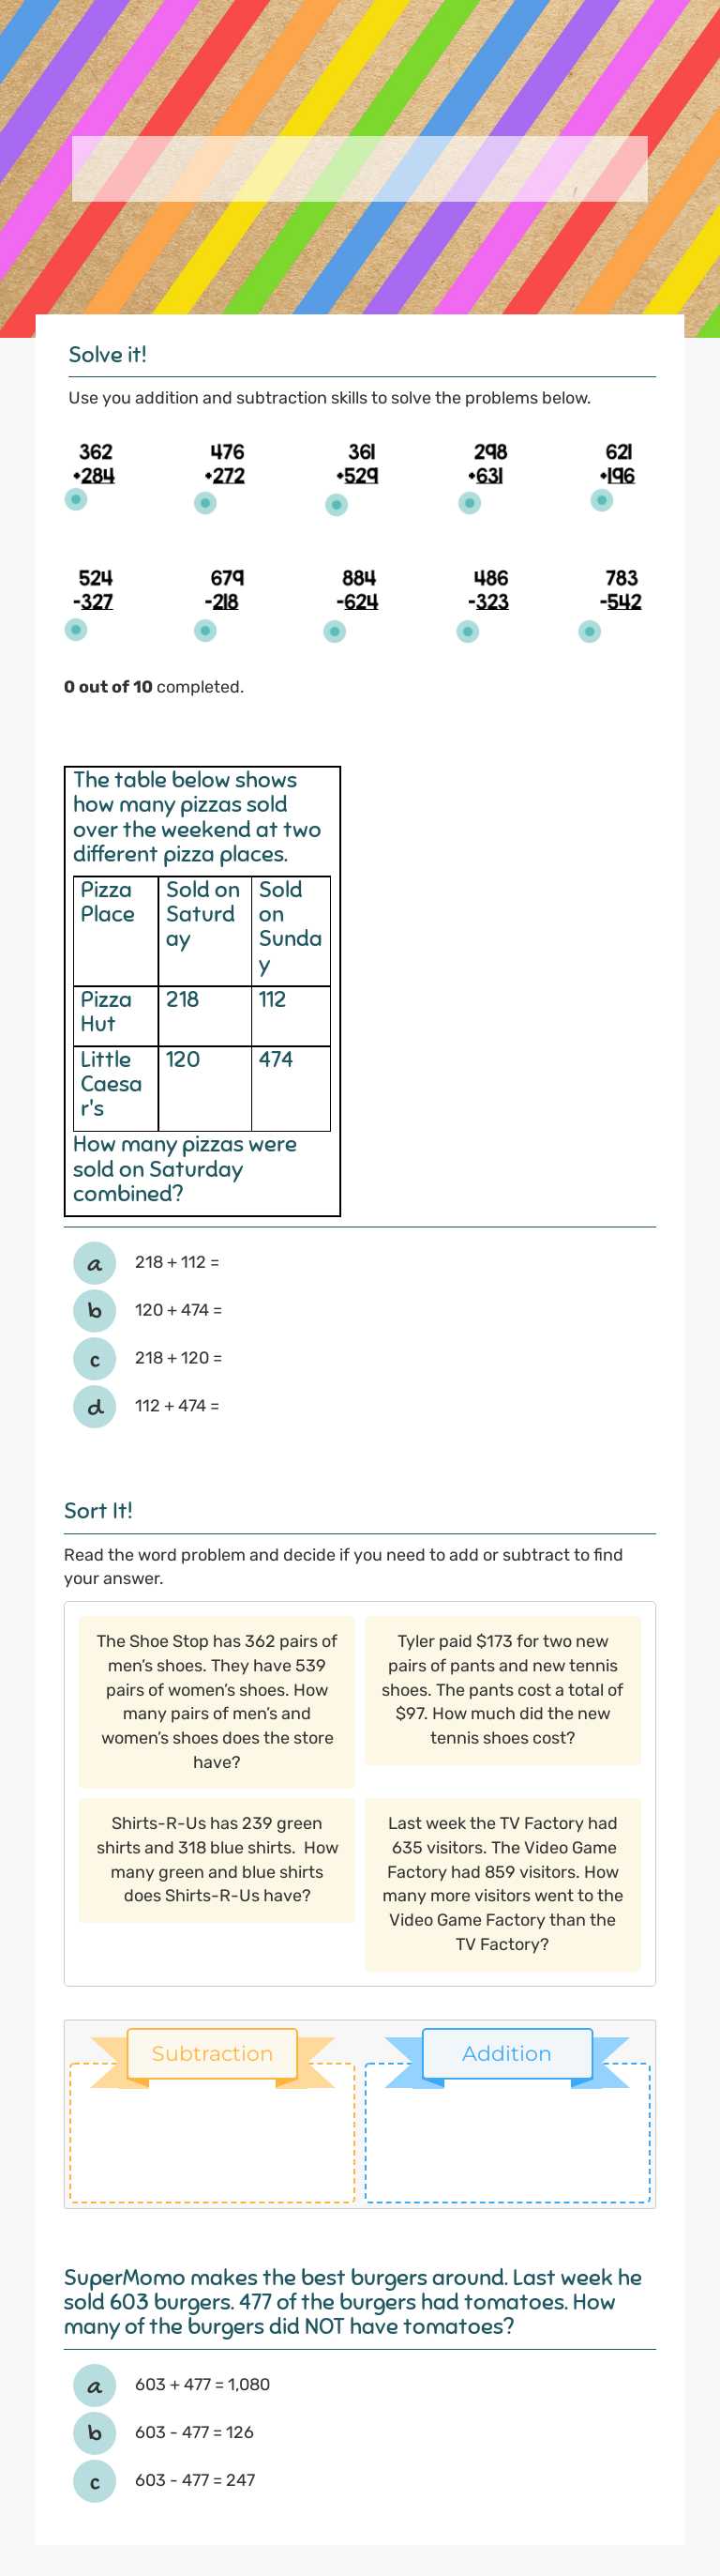Select answer choice a, 218 + 112

[95, 1263]
